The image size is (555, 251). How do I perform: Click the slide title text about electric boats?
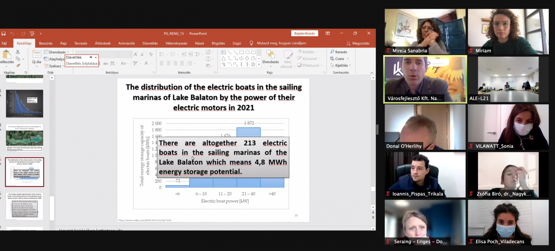[x=214, y=97]
